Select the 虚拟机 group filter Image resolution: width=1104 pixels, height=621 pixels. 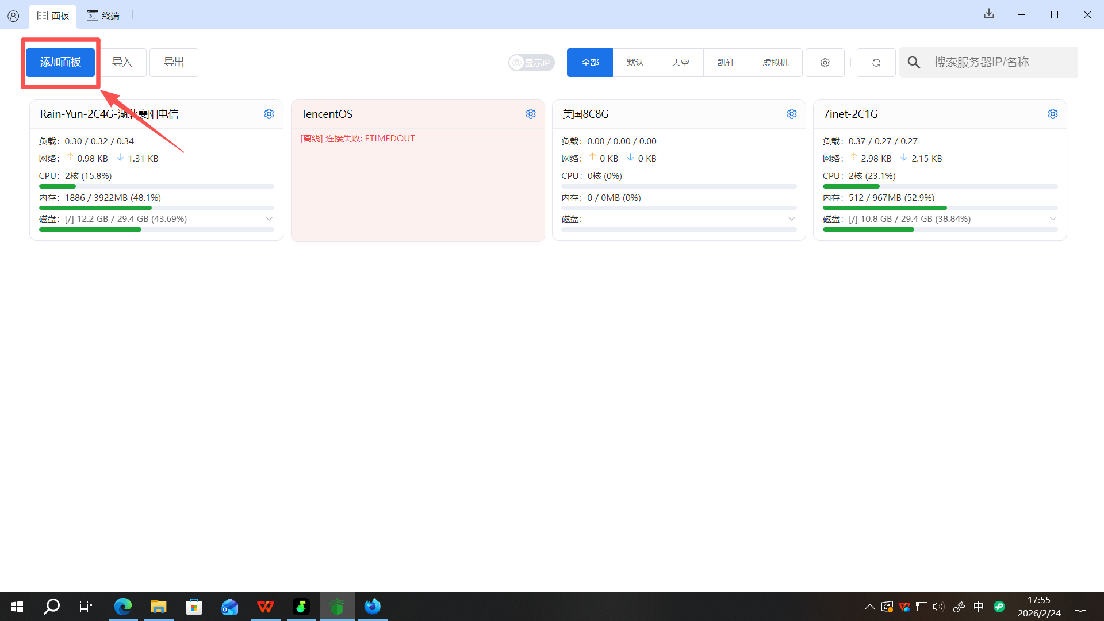pyautogui.click(x=775, y=63)
